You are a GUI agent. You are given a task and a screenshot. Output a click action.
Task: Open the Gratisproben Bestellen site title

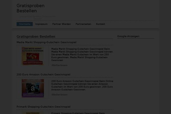click(30, 8)
